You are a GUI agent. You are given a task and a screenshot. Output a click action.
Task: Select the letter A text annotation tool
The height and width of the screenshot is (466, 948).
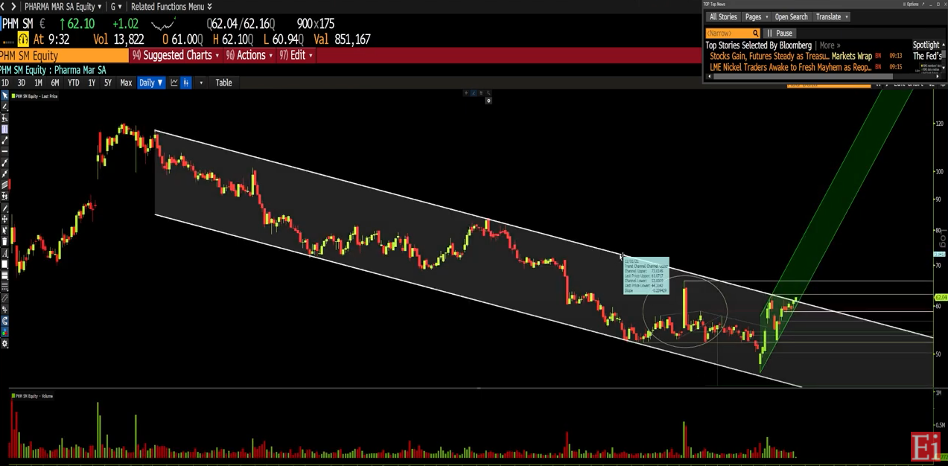(4, 253)
